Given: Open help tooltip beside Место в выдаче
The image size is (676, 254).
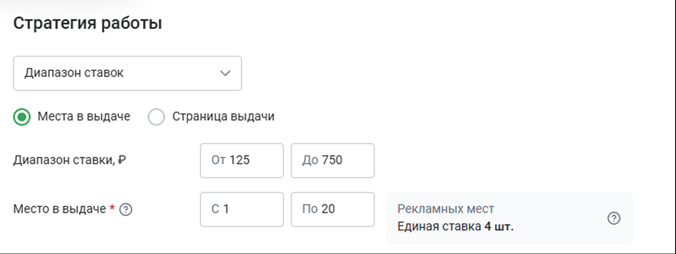Looking at the screenshot, I should 125,209.
